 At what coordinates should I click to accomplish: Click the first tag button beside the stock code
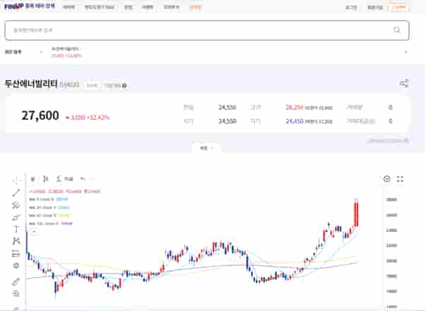click(92, 86)
